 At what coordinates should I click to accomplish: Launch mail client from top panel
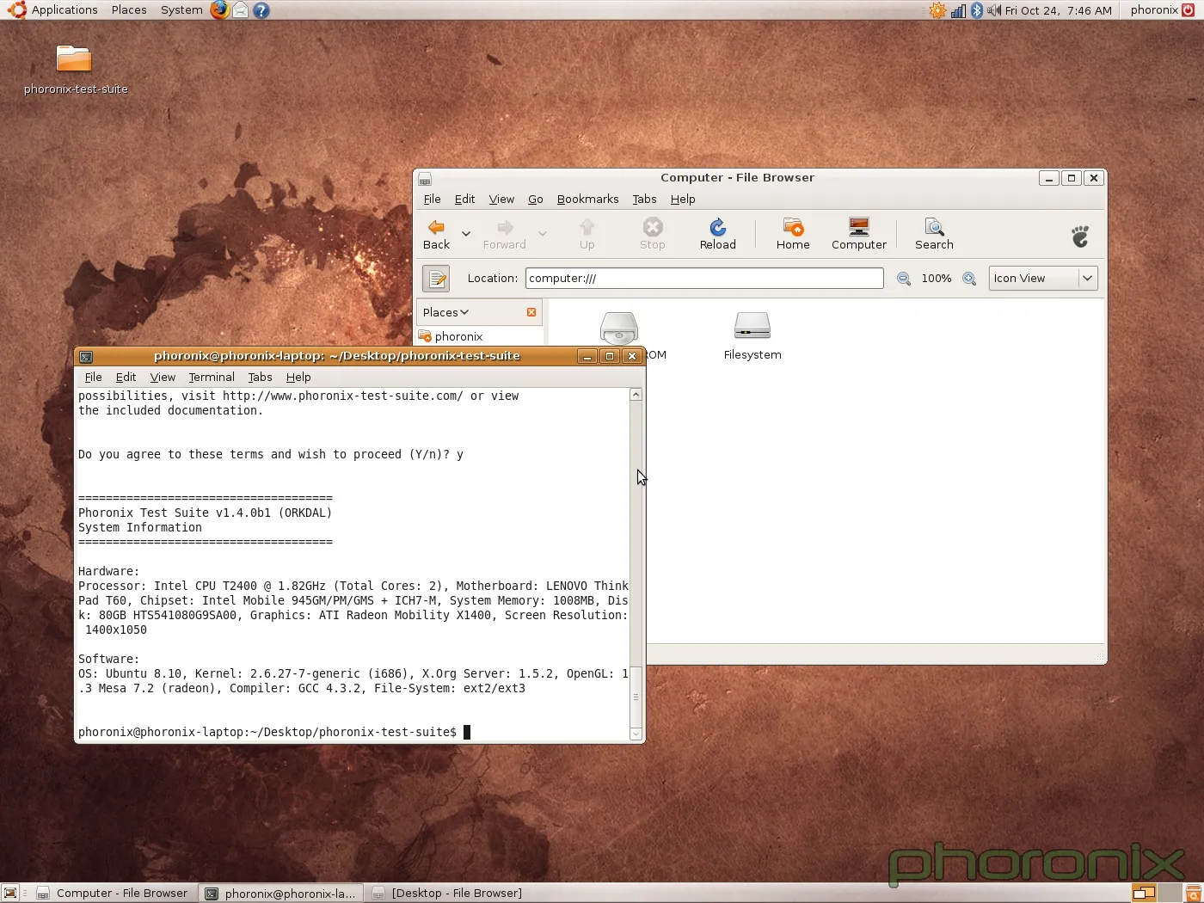pyautogui.click(x=241, y=10)
